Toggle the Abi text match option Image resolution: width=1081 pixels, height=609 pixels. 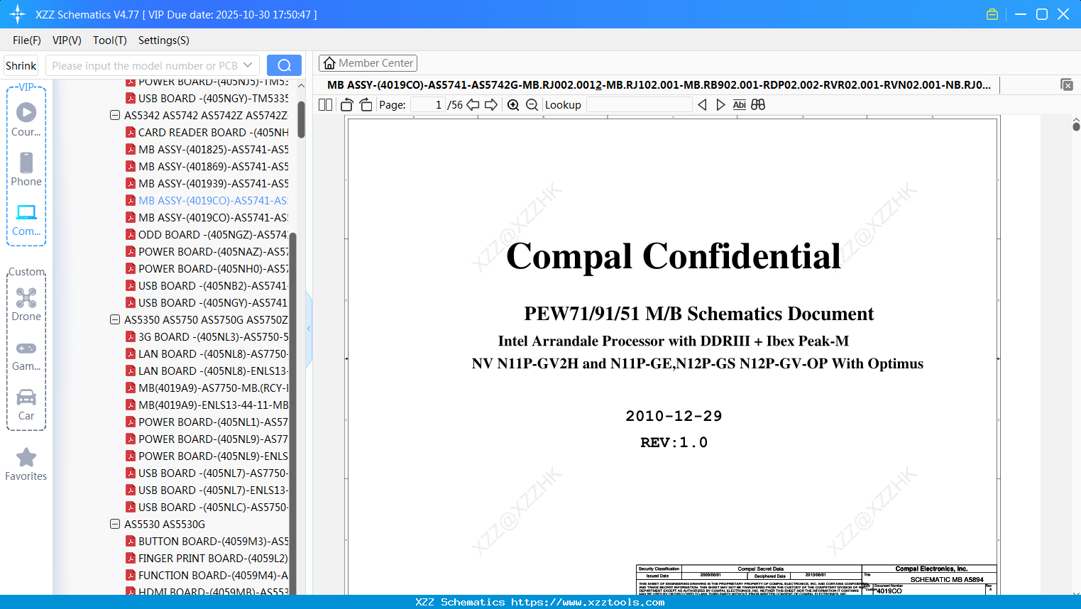coord(739,104)
